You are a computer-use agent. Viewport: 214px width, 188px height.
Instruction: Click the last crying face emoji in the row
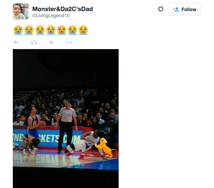pos(83,30)
